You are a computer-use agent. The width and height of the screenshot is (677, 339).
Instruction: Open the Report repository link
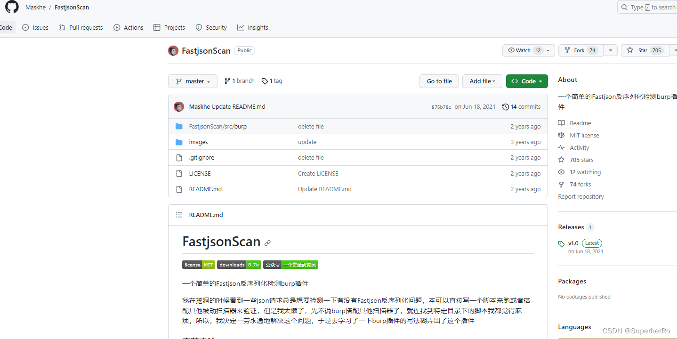coord(580,196)
